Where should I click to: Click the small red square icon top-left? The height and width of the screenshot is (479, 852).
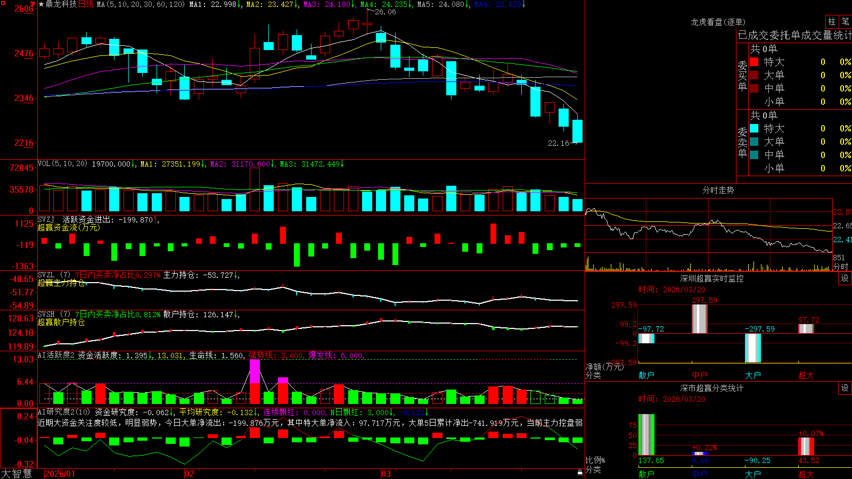pyautogui.click(x=3, y=3)
